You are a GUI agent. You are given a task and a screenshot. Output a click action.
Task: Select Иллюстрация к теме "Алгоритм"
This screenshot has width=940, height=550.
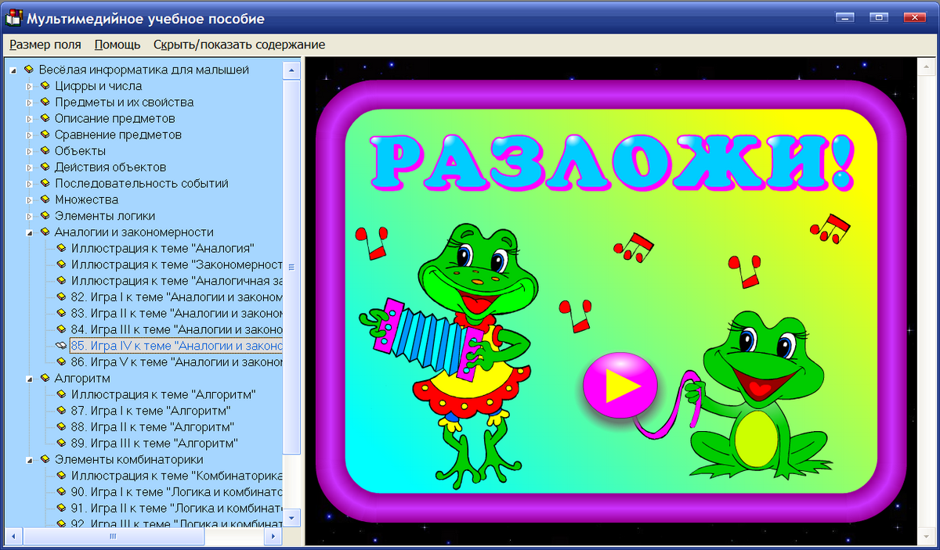pos(163,394)
